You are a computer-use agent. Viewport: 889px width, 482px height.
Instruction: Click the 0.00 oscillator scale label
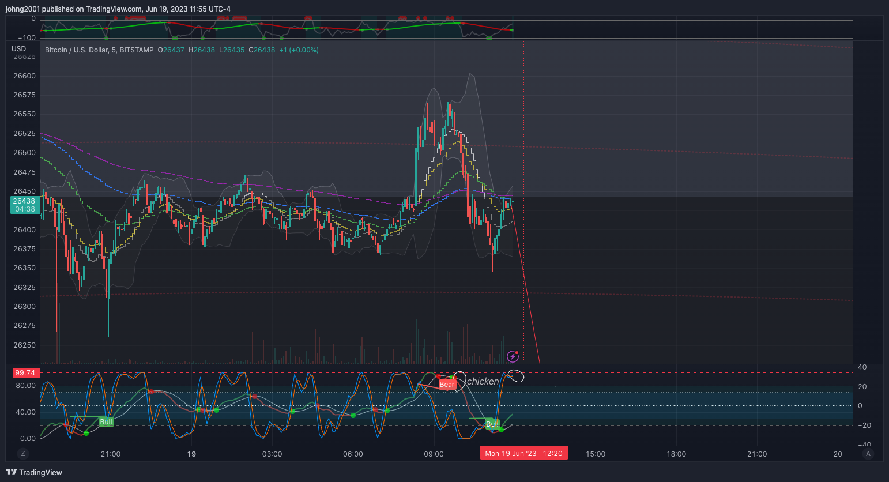tap(28, 439)
